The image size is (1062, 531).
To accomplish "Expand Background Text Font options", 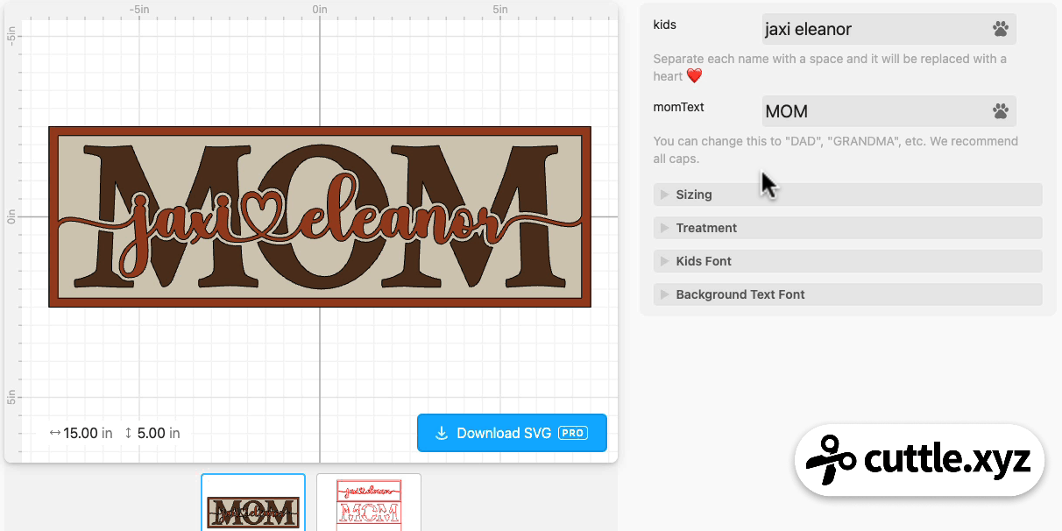I will point(847,294).
